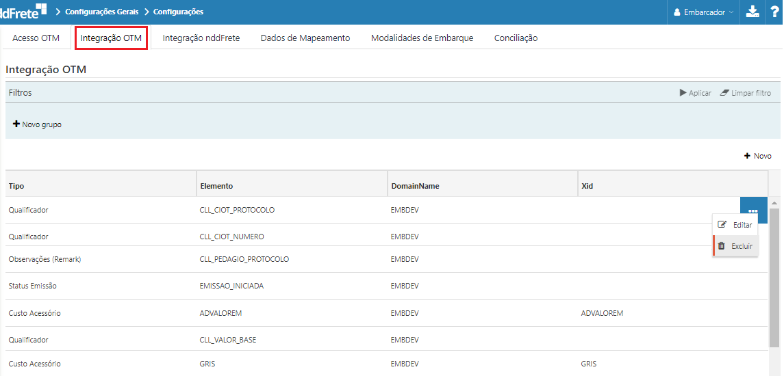This screenshot has height=376, width=784.
Task: Click Configurações Gerais in the breadcrumb
Action: point(101,12)
